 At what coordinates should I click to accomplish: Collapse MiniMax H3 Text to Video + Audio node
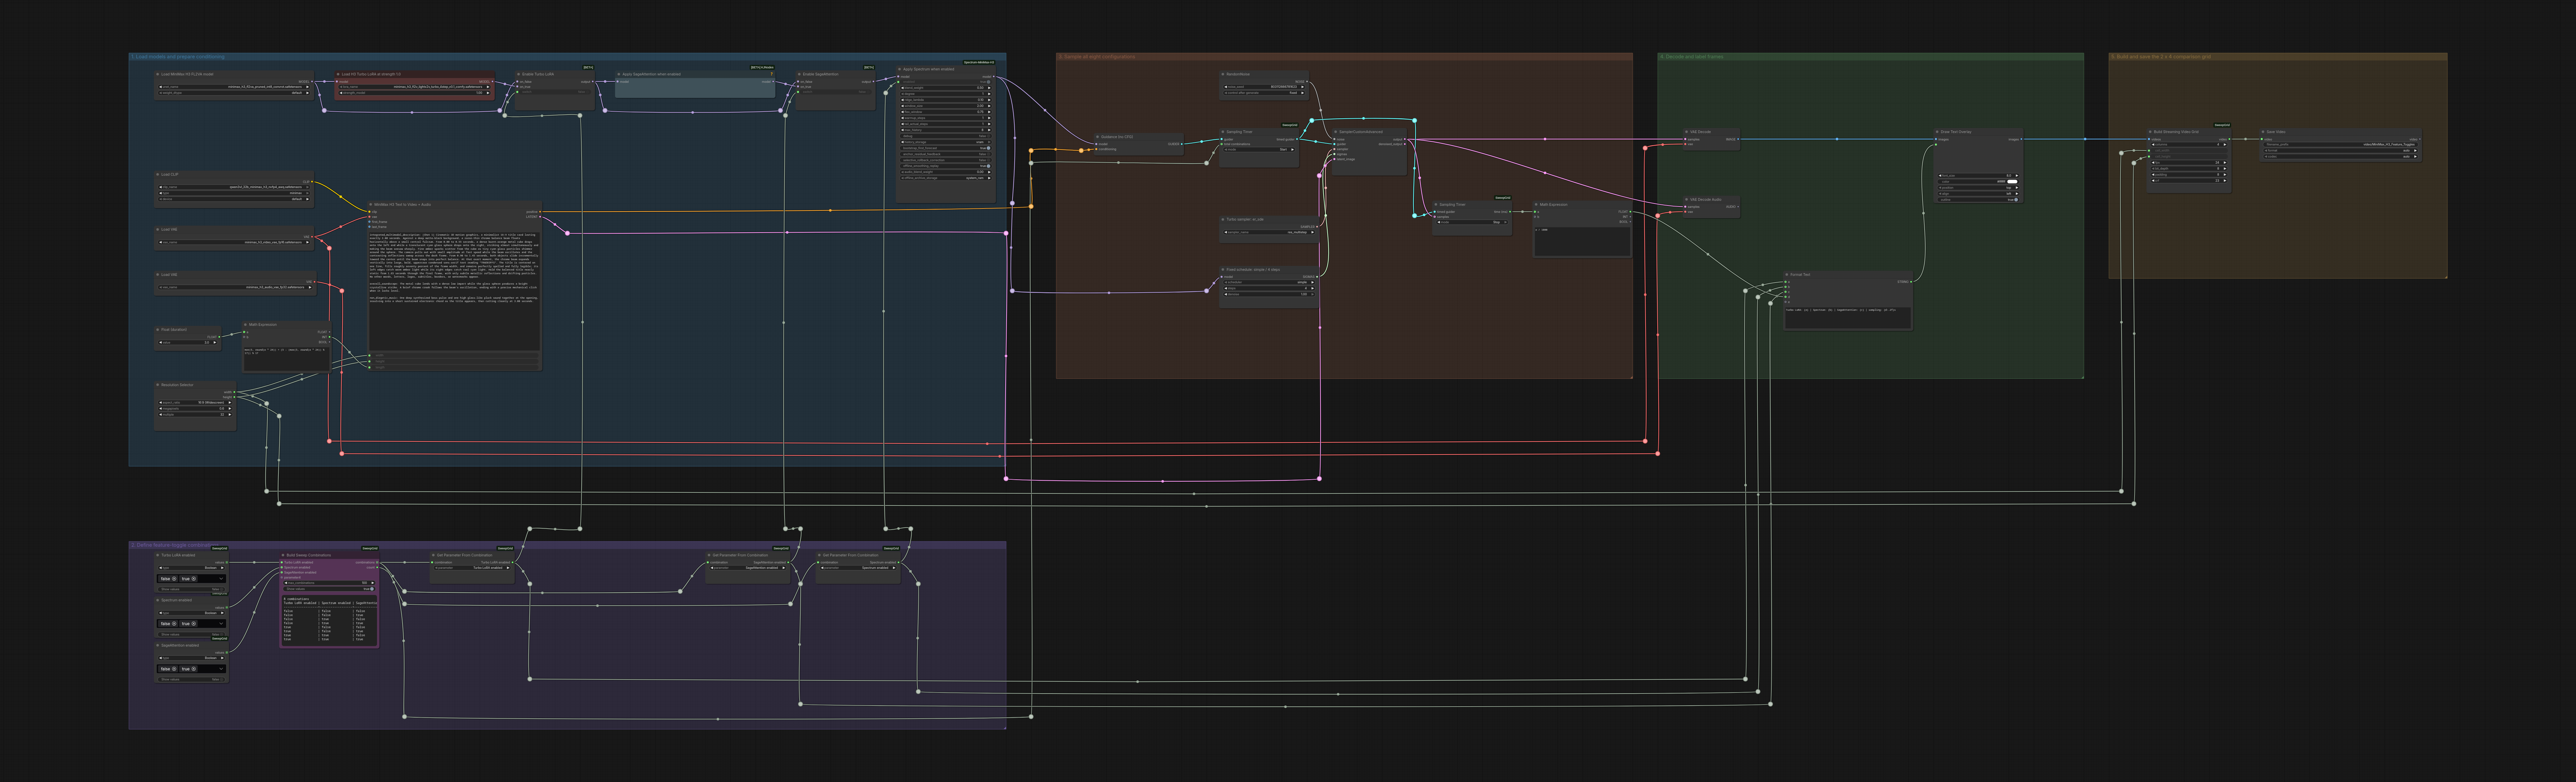pos(371,205)
